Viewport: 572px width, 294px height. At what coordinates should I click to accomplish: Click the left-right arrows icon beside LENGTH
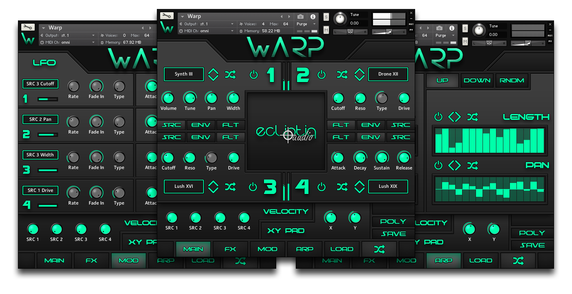(455, 117)
